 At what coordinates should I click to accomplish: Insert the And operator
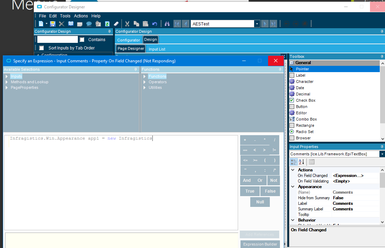tap(247, 180)
